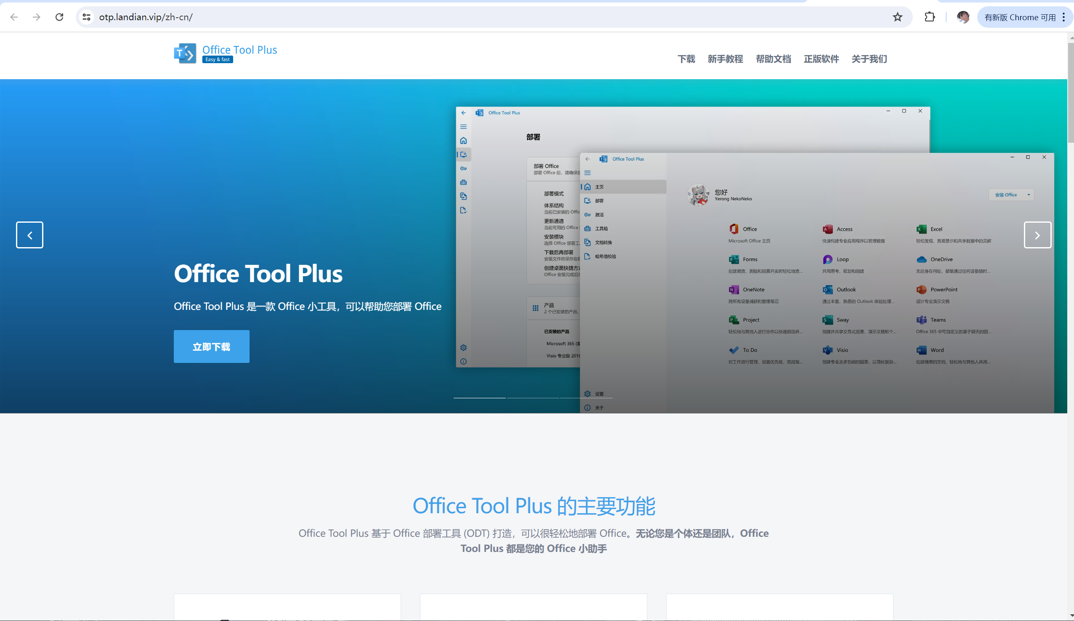The height and width of the screenshot is (621, 1074).
Task: Open the 帮助文档 navigation item
Action: pos(773,59)
